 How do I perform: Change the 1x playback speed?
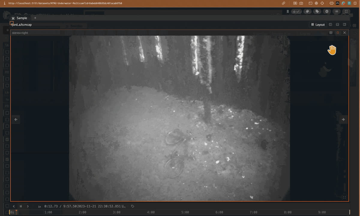tap(39, 207)
